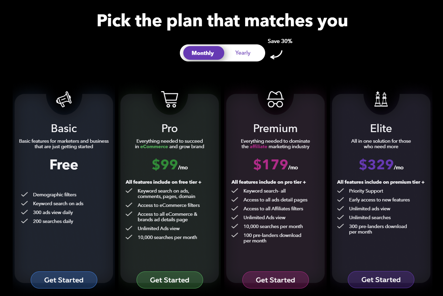Click the pink affiliate highlighted word
Viewport: 443px width, 296px height.
click(258, 146)
